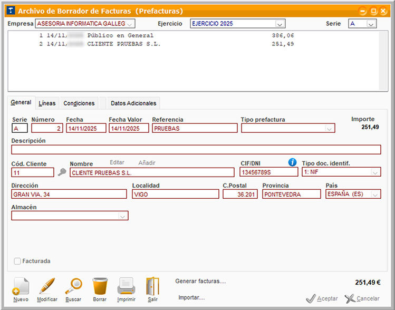Click into the Descripción text field
Viewport: 395px width, 310px height.
[196, 150]
